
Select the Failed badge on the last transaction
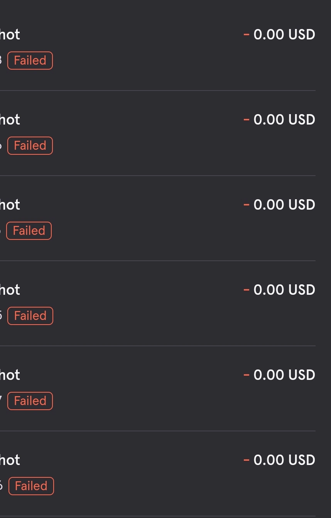pyautogui.click(x=31, y=486)
